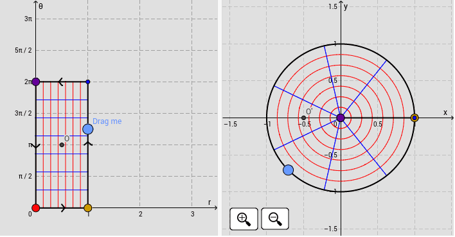455x237 pixels.
Task: Click the x axis label on right graph
Action: pyautogui.click(x=445, y=112)
